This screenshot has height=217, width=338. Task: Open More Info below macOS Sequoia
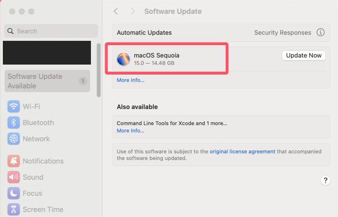coord(130,80)
